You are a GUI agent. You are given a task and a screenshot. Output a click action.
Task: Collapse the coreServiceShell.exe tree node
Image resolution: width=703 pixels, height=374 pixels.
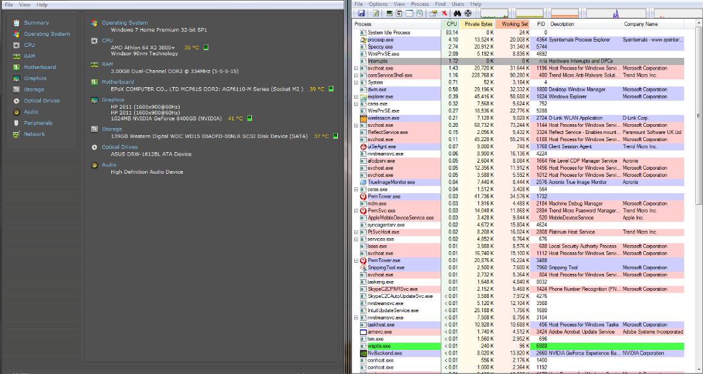coord(357,75)
